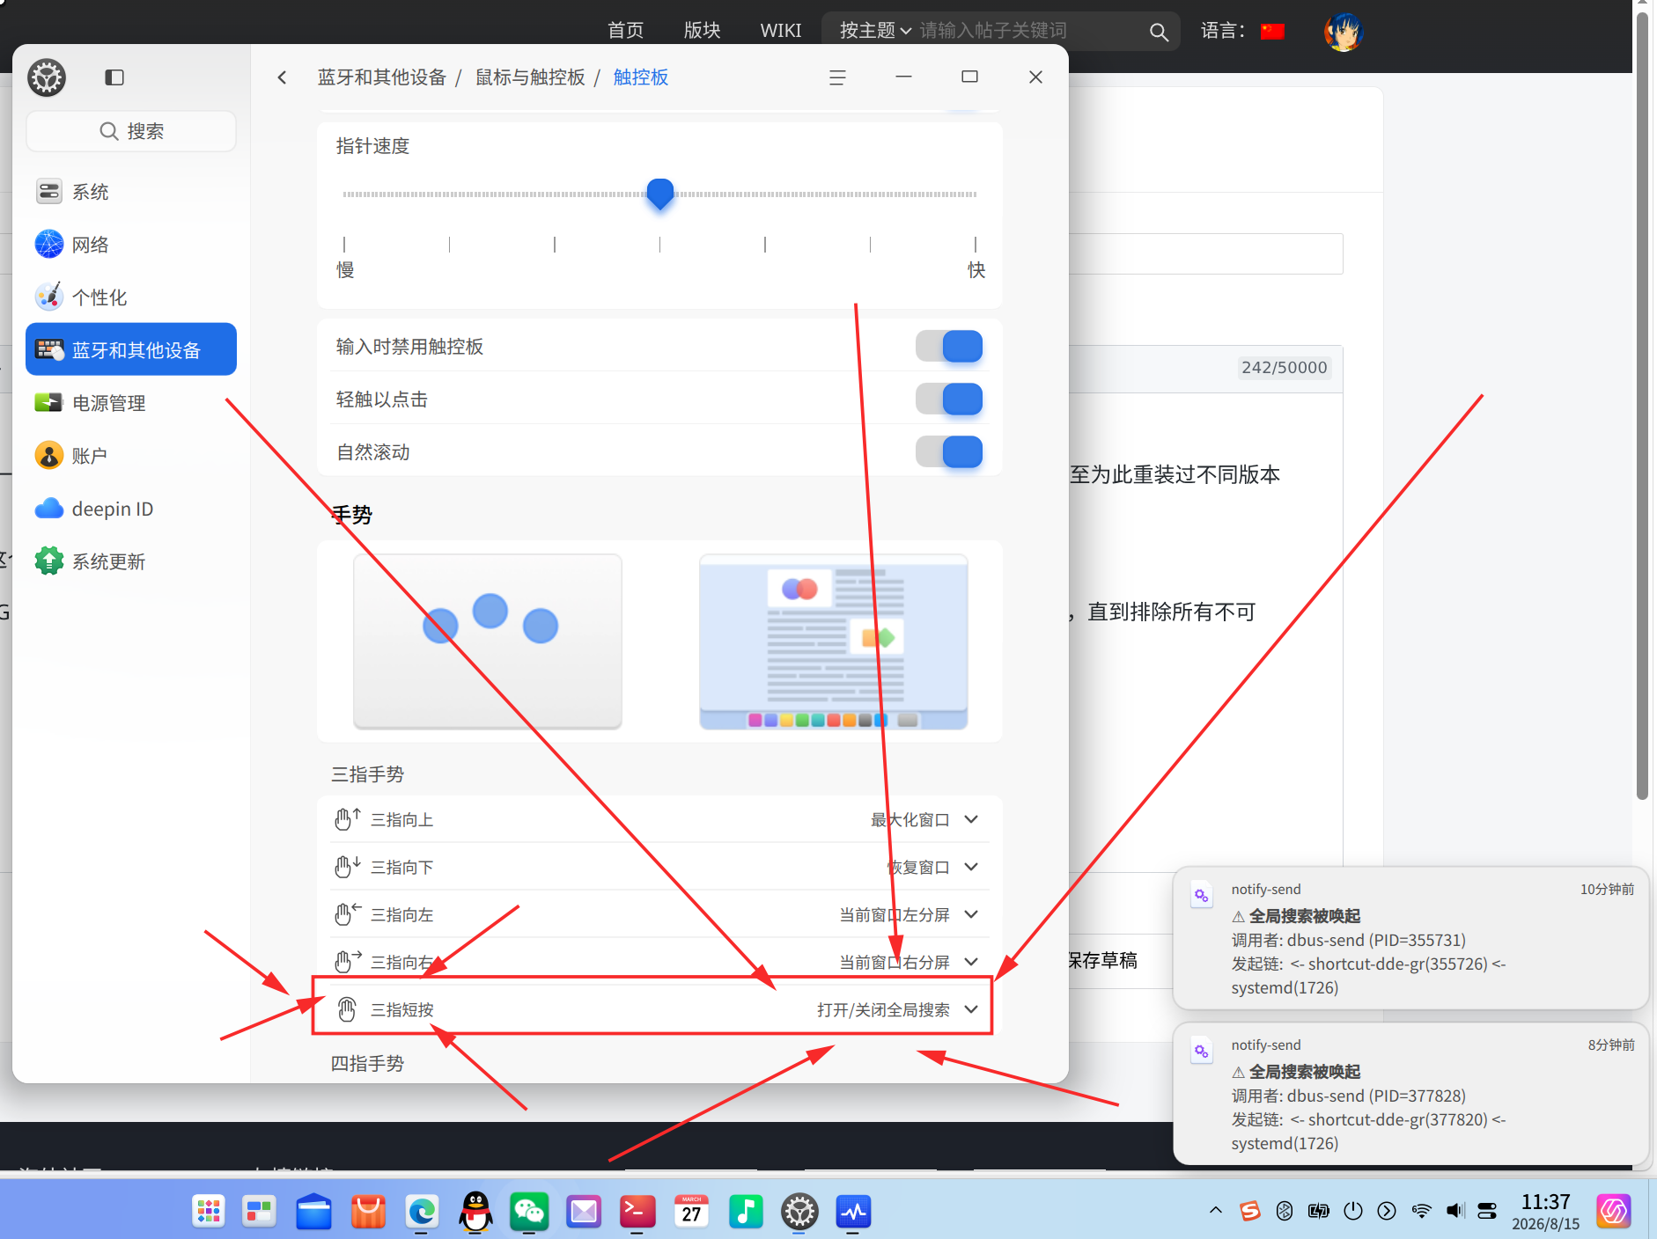1657x1239 pixels.
Task: Open WeChat from the dock
Action: [529, 1212]
